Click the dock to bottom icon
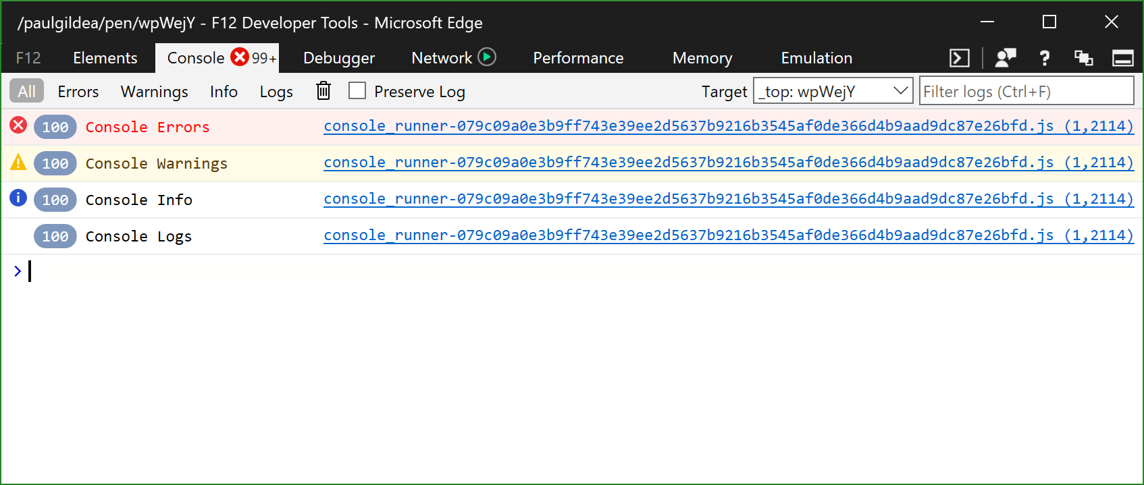The height and width of the screenshot is (485, 1144). [1123, 59]
